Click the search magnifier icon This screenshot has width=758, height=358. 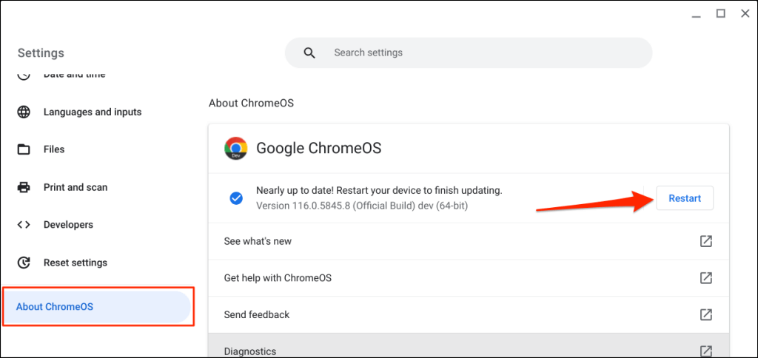pos(309,53)
